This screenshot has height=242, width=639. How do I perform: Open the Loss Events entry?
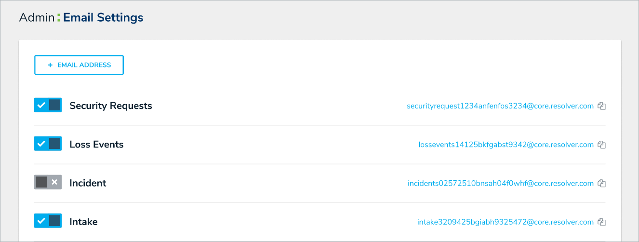(96, 144)
